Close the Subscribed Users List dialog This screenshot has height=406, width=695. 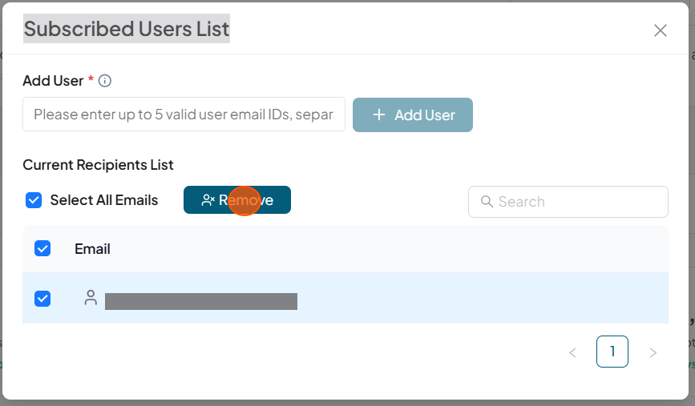tap(660, 30)
